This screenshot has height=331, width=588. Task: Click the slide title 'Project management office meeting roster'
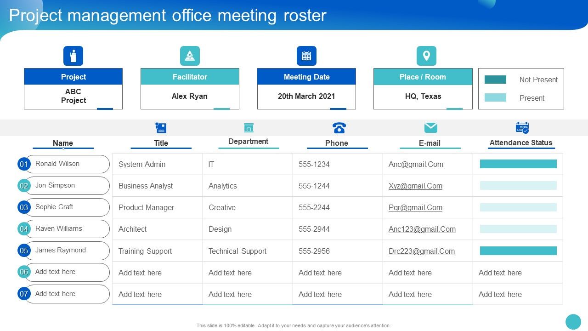[x=168, y=16]
